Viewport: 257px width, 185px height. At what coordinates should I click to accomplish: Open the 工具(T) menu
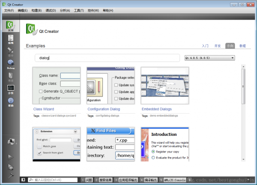pyautogui.click(x=79, y=10)
